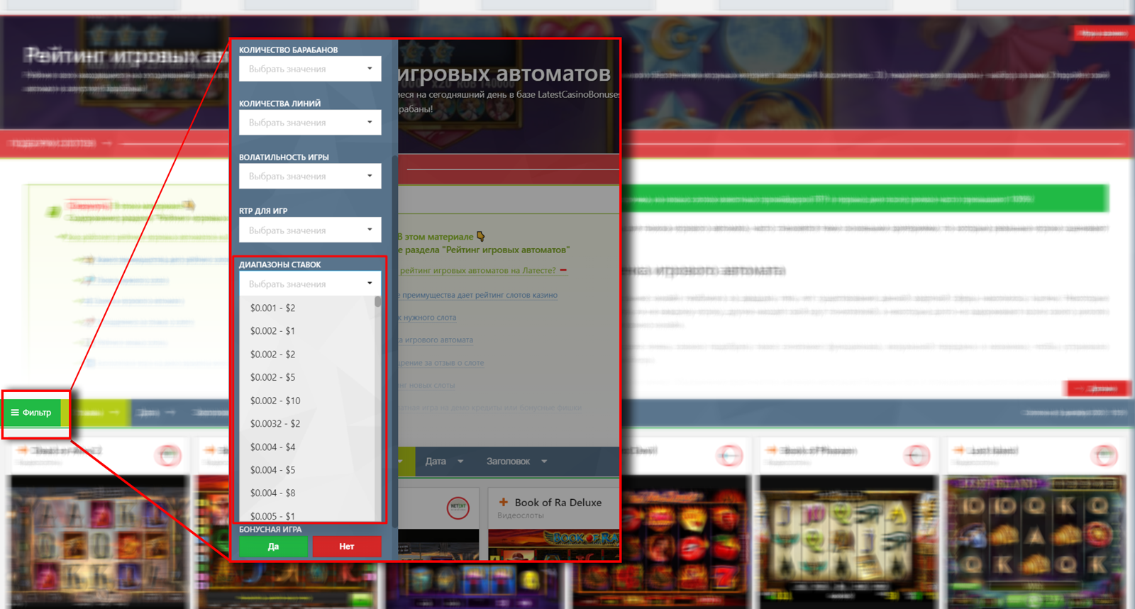Click the orange plus icon beside Book of Ra Deluxe
Image resolution: width=1135 pixels, height=609 pixels.
[504, 502]
